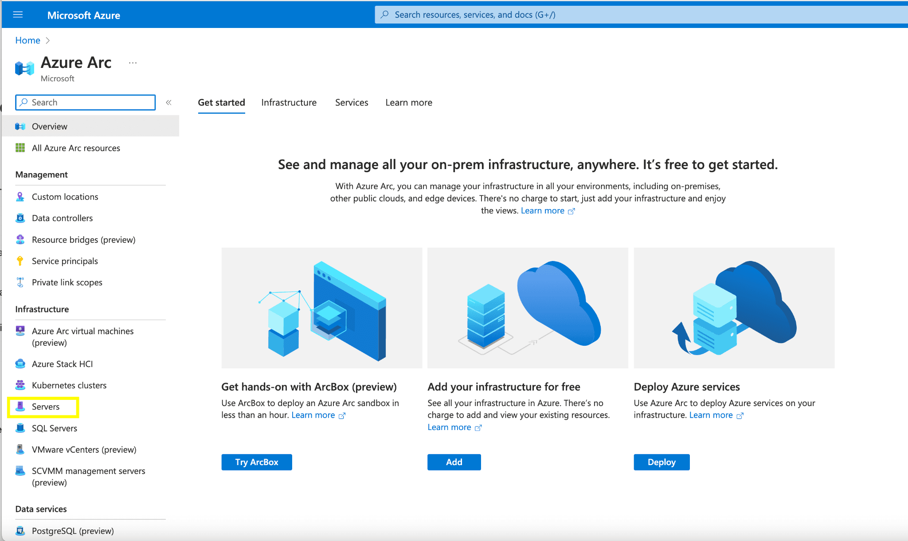The height and width of the screenshot is (541, 908).
Task: Open the Azure Arc ellipsis more options
Action: [x=133, y=63]
